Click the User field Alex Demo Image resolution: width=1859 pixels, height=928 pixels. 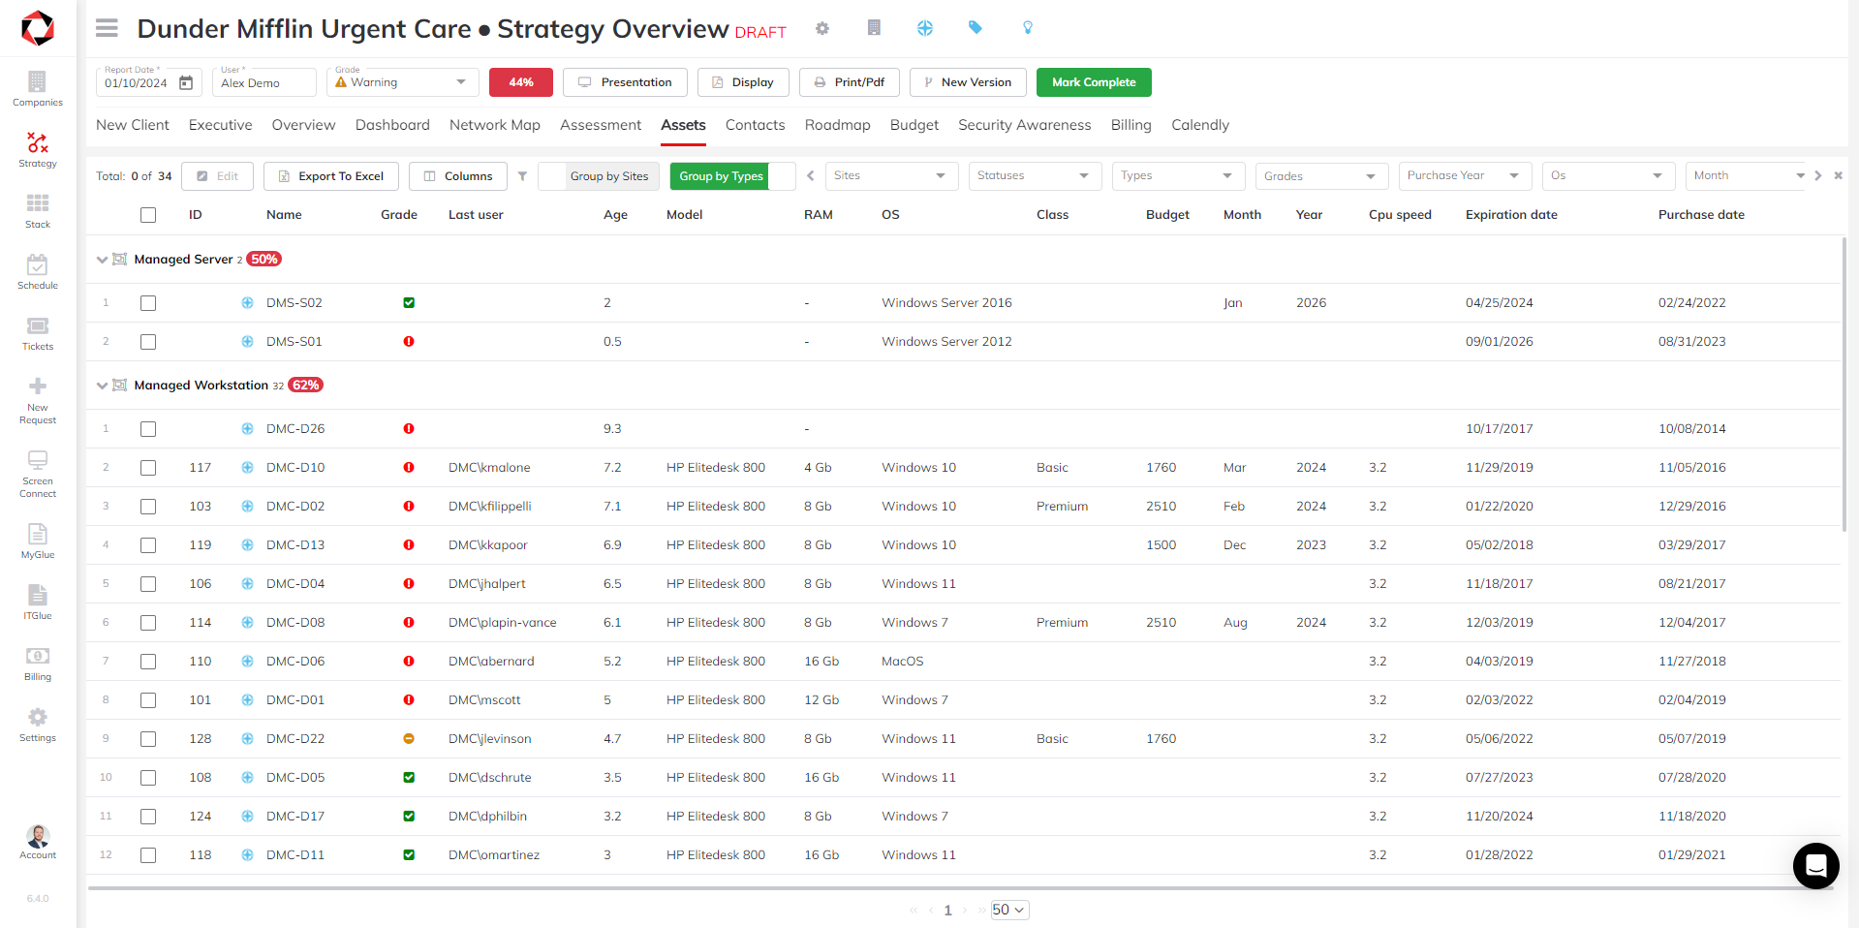(x=264, y=82)
